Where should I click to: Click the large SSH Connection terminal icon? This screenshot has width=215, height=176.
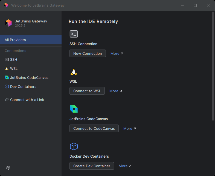click(x=74, y=34)
